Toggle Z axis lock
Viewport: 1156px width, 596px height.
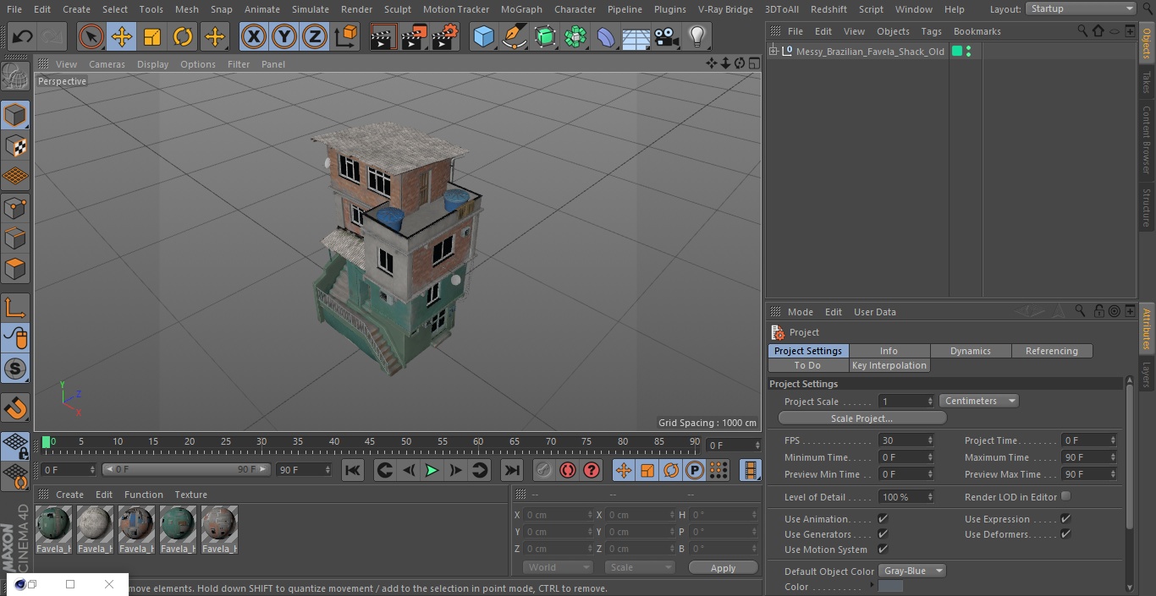click(x=315, y=36)
